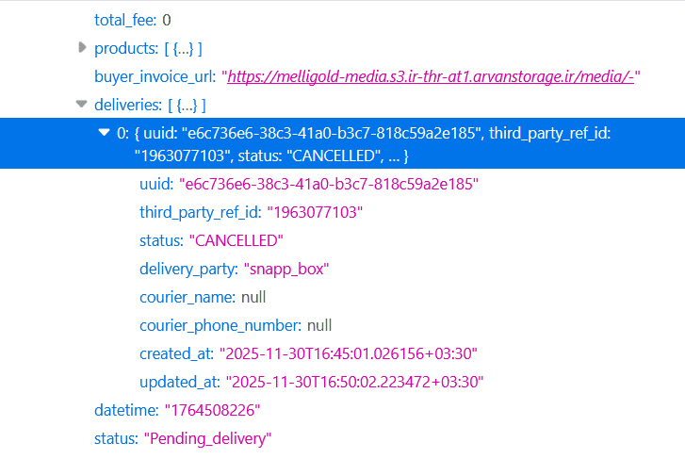
Task: Collapse the deliveries array triangle
Action: [x=82, y=105]
